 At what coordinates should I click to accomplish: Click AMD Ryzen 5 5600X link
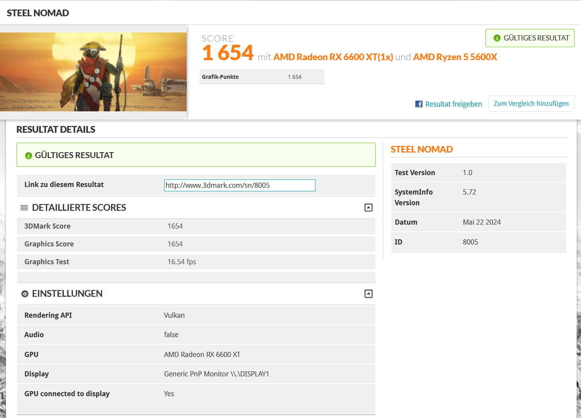tap(455, 57)
